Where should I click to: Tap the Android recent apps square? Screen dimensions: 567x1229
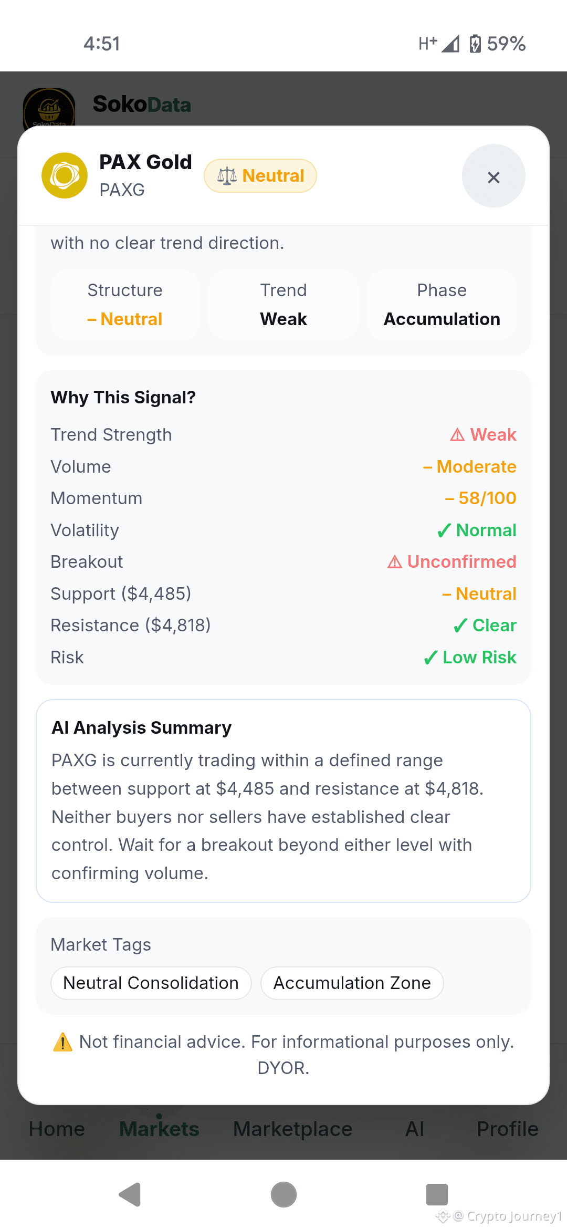click(437, 1194)
